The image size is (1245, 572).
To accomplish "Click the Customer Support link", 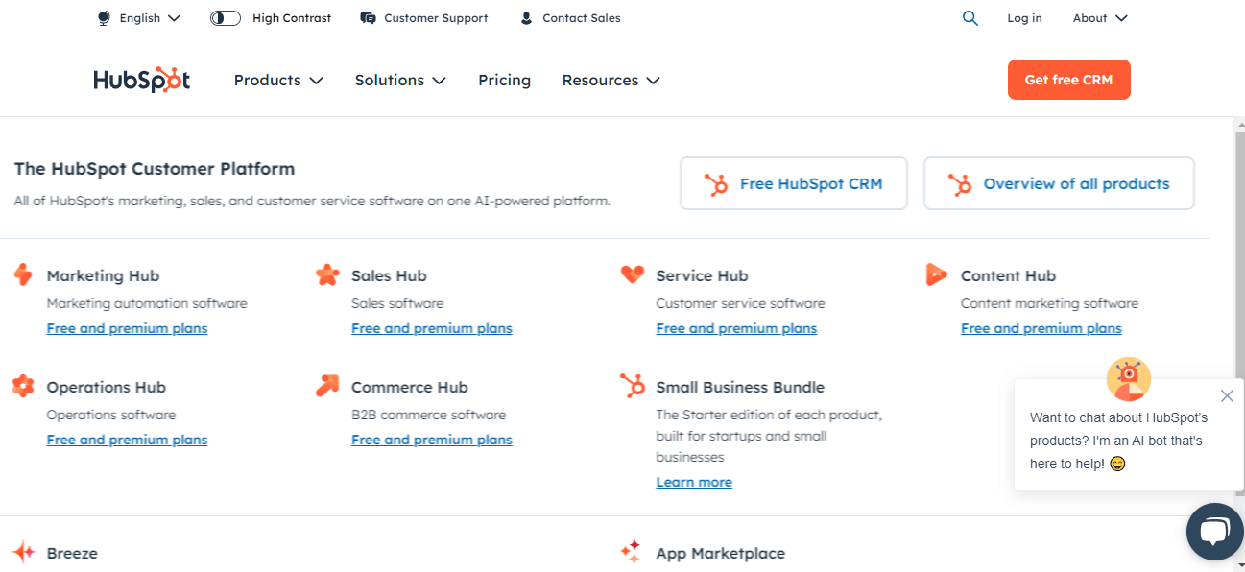I will tap(436, 18).
